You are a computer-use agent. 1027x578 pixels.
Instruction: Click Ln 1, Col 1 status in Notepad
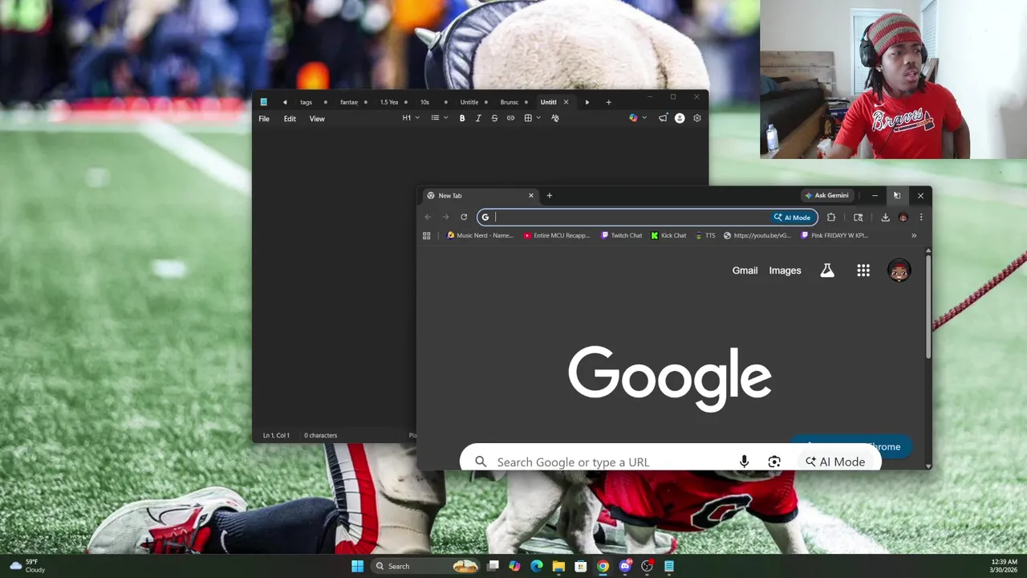(x=276, y=435)
